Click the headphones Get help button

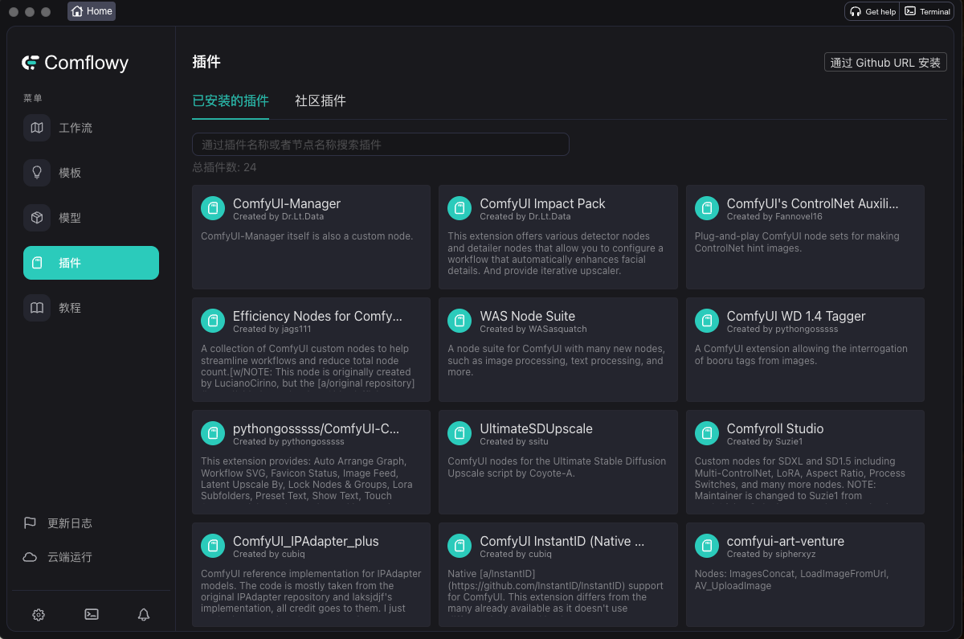(872, 11)
